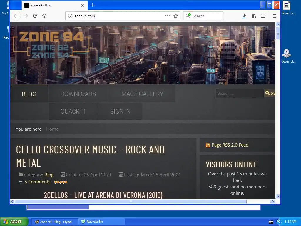Image resolution: width=301 pixels, height=226 pixels.
Task: Switch to Zone 94 - Blog taskbar button
Action: click(x=54, y=222)
